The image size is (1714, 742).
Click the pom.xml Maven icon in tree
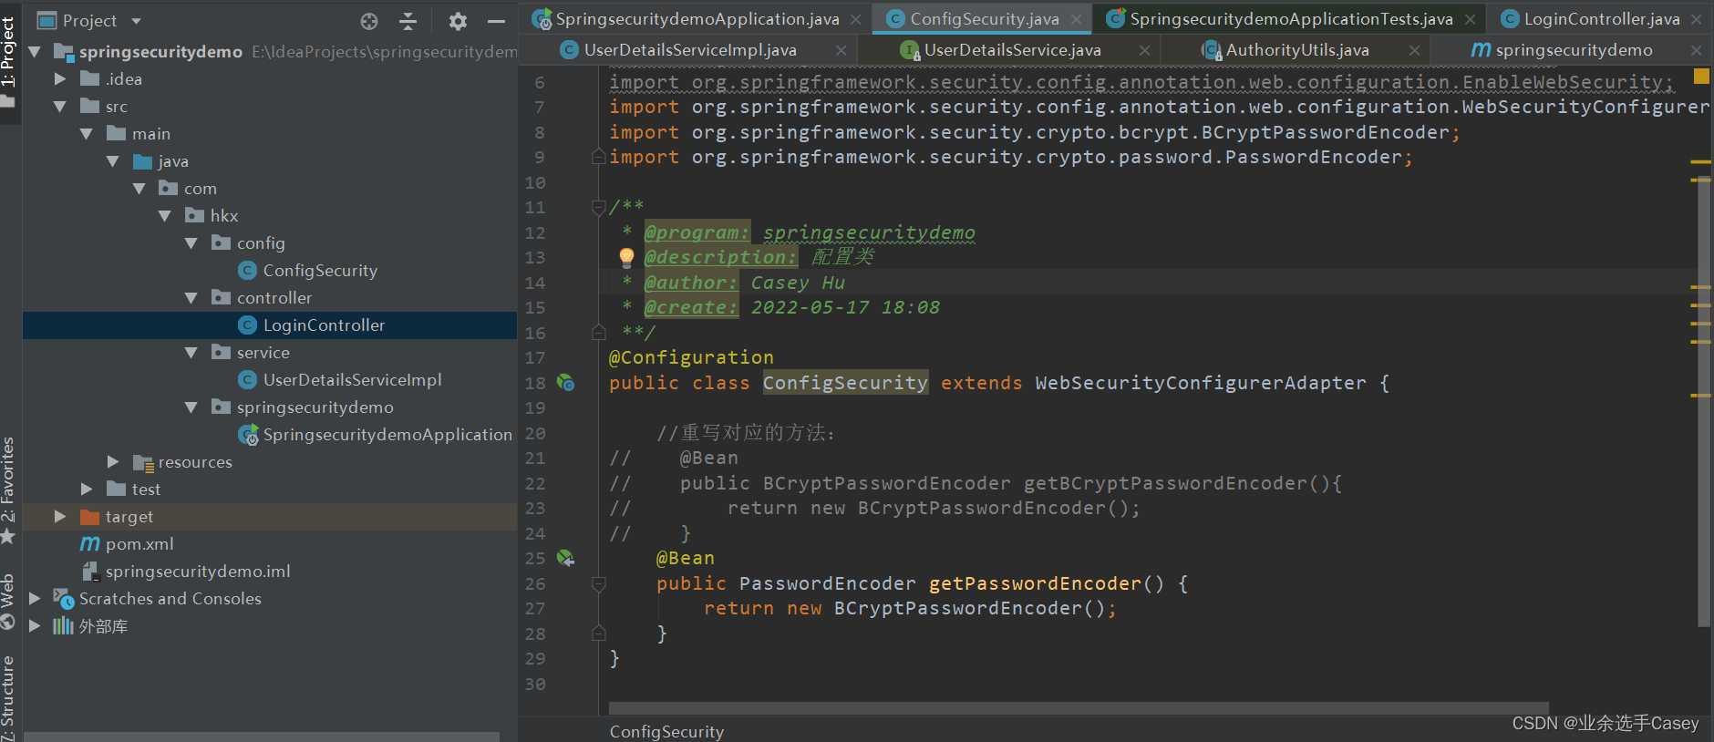90,544
